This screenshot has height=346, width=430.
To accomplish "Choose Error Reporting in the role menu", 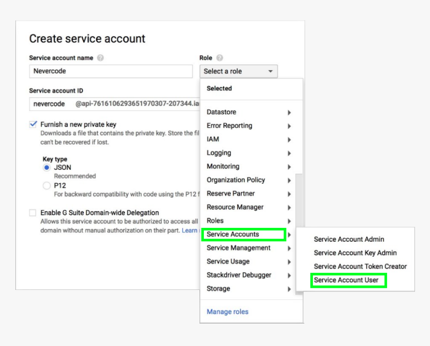I will [x=229, y=126].
